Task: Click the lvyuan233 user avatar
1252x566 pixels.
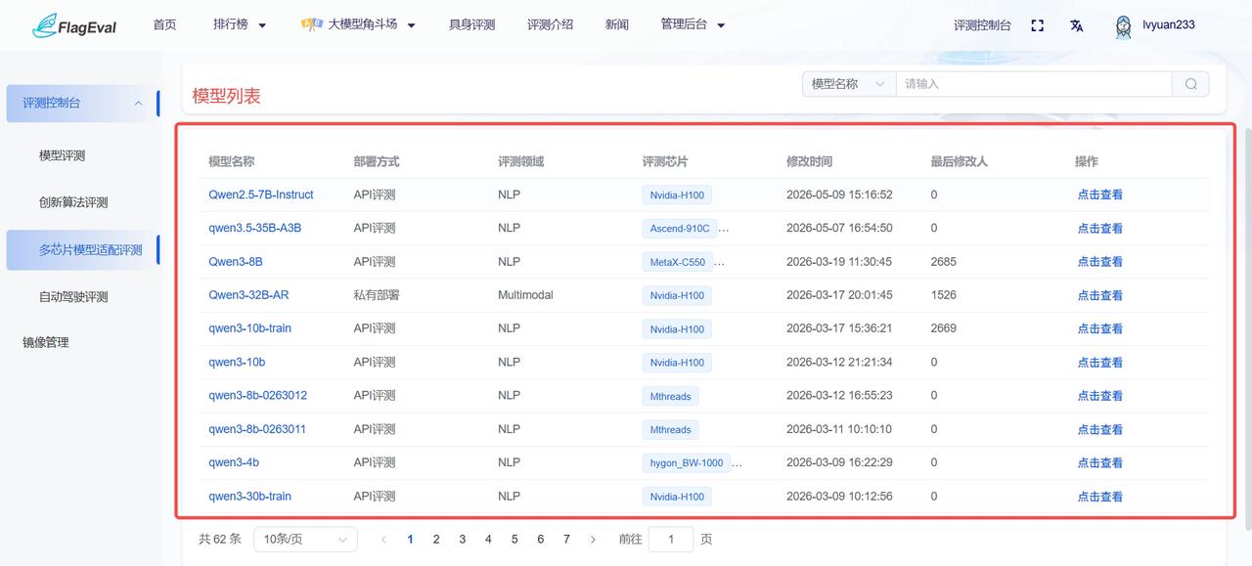Action: (1124, 26)
